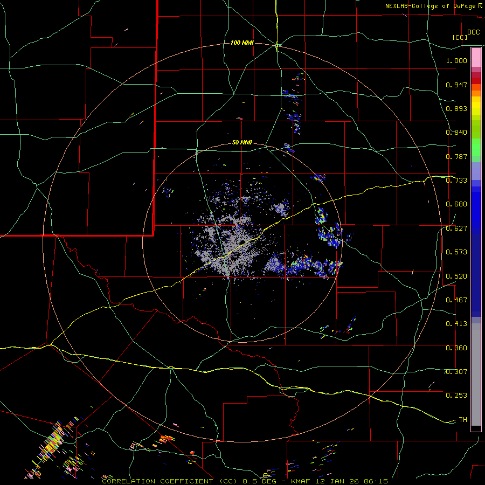Click the 0.307 legend value
This screenshot has width=485, height=485.
456,372
